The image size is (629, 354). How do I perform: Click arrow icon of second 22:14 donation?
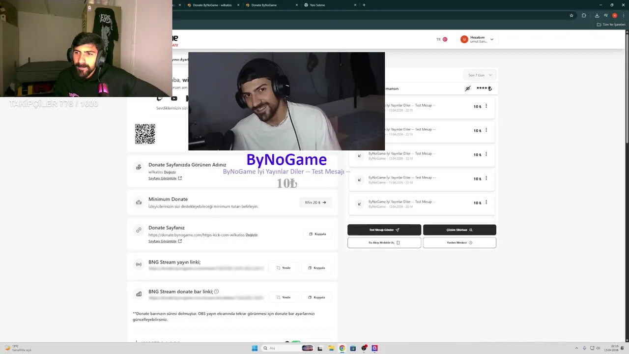coord(359,180)
